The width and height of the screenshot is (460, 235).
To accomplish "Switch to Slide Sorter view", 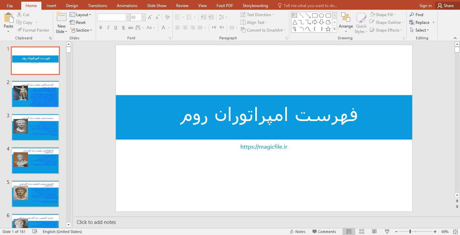I will (362, 232).
